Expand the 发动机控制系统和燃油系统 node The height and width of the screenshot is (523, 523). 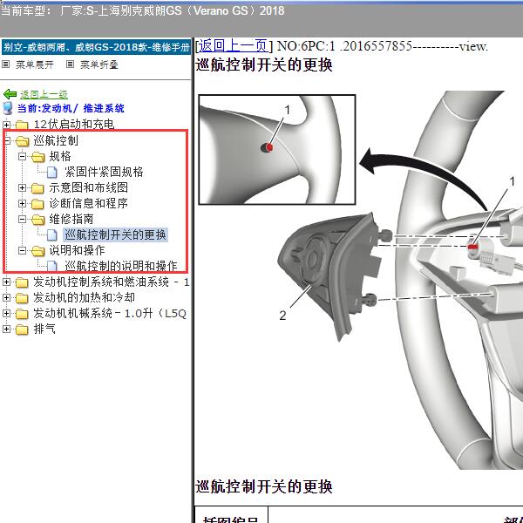(x=6, y=282)
